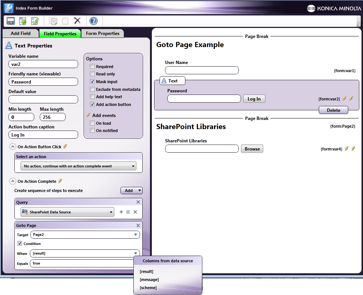Viewport: 363px width, 295px height.
Task: Click the Delete X toolbar icon
Action: [x=77, y=21]
